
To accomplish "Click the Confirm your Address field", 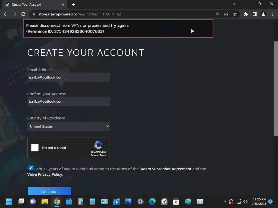I will click(x=69, y=101).
